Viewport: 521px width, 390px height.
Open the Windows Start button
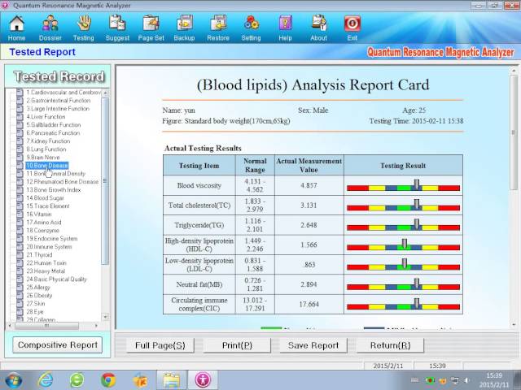click(14, 380)
